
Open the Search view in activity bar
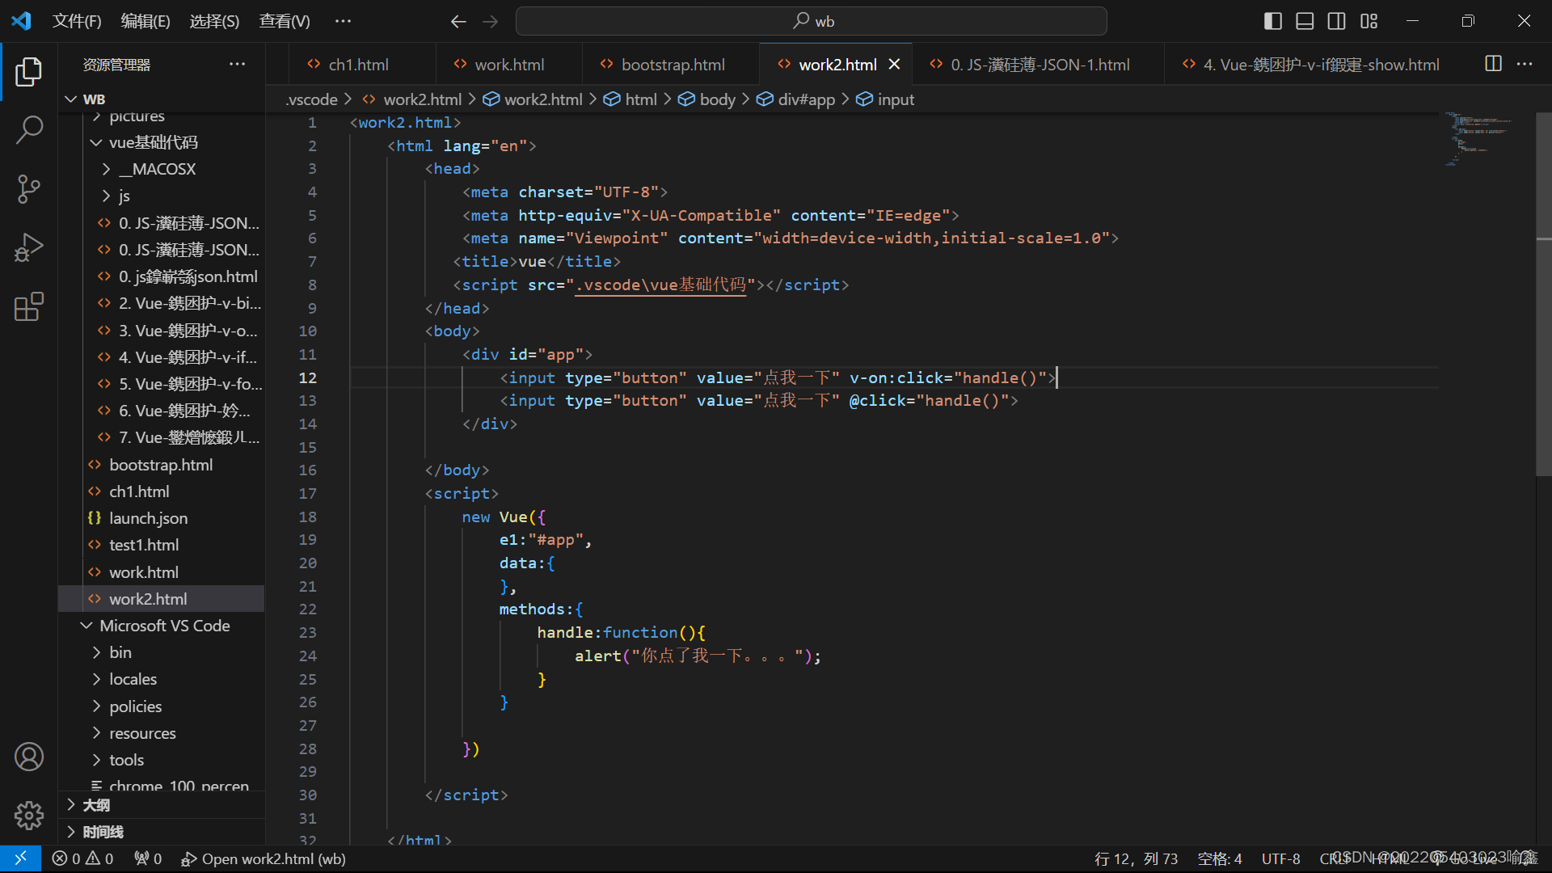29,129
